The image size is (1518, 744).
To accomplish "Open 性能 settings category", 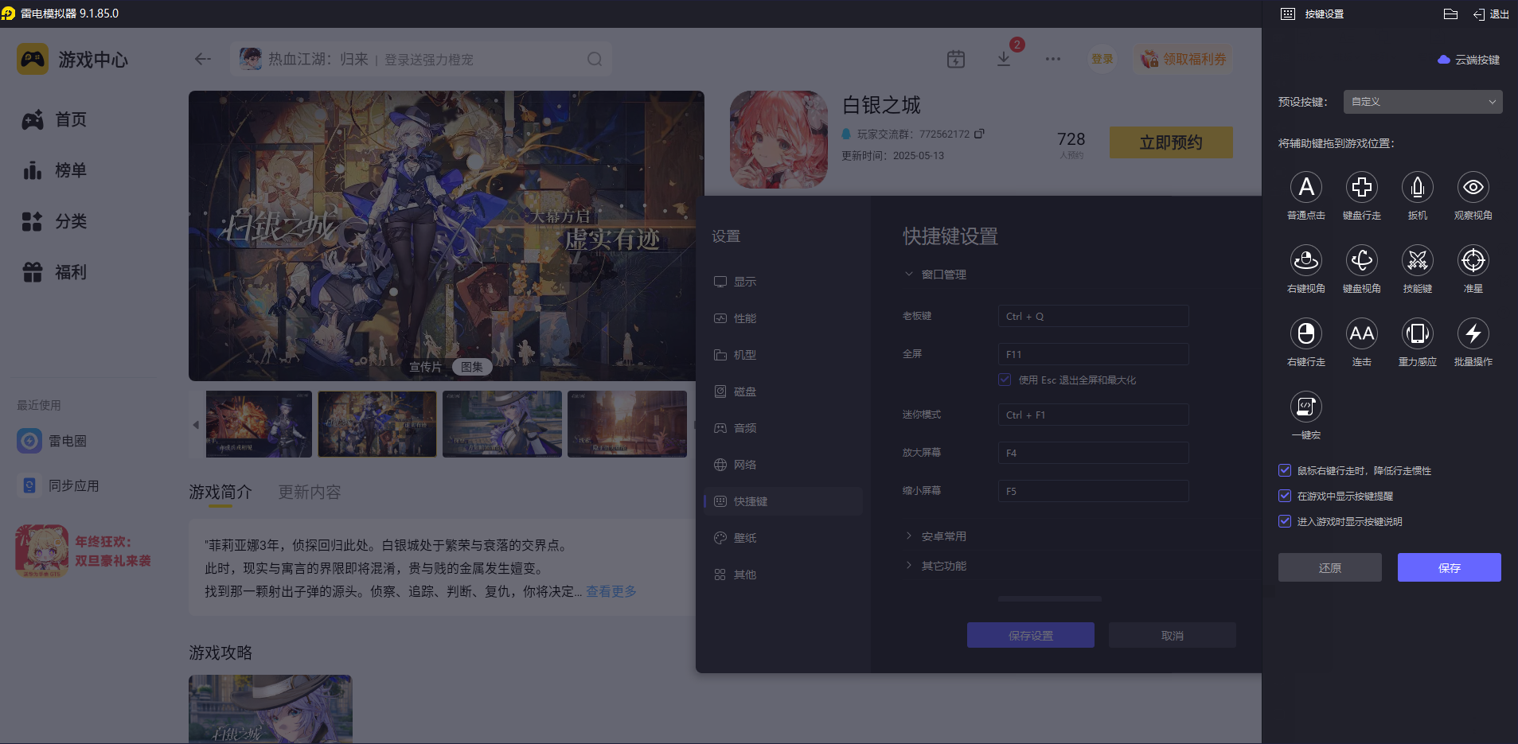I will (783, 318).
